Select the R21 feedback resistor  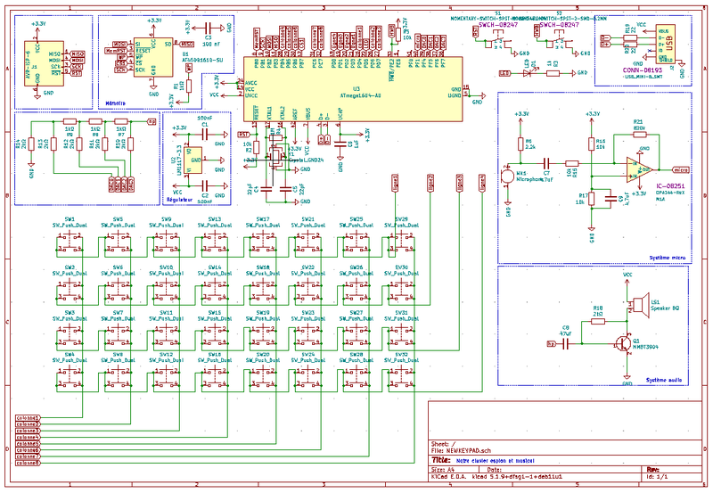[638, 136]
